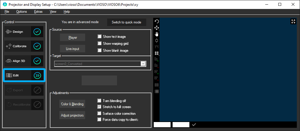Click the add column icon with green plus

click(x=156, y=60)
